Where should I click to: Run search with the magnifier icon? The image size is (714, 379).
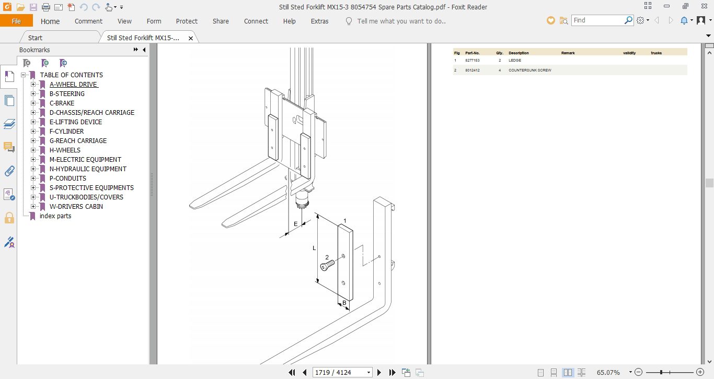click(629, 20)
